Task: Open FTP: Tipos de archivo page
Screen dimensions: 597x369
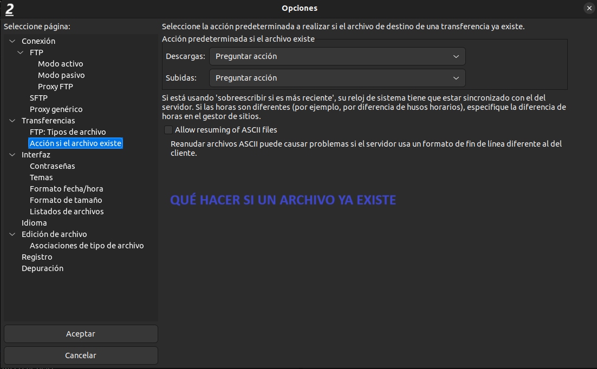Action: [x=68, y=132]
